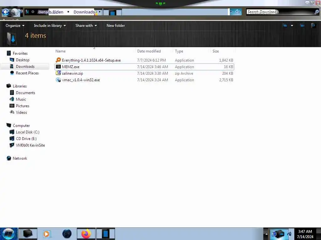This screenshot has height=240, width=321.
Task: Open the Include in library menu
Action: click(x=50, y=26)
